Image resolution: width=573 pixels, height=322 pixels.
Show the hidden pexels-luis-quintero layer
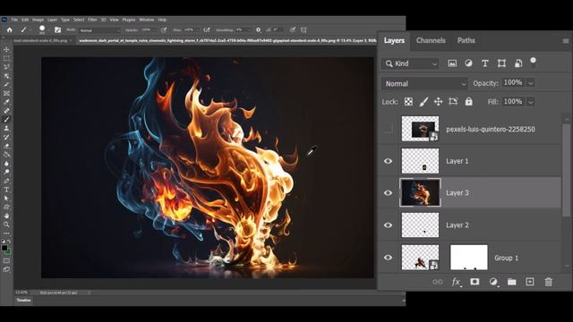[388, 129]
